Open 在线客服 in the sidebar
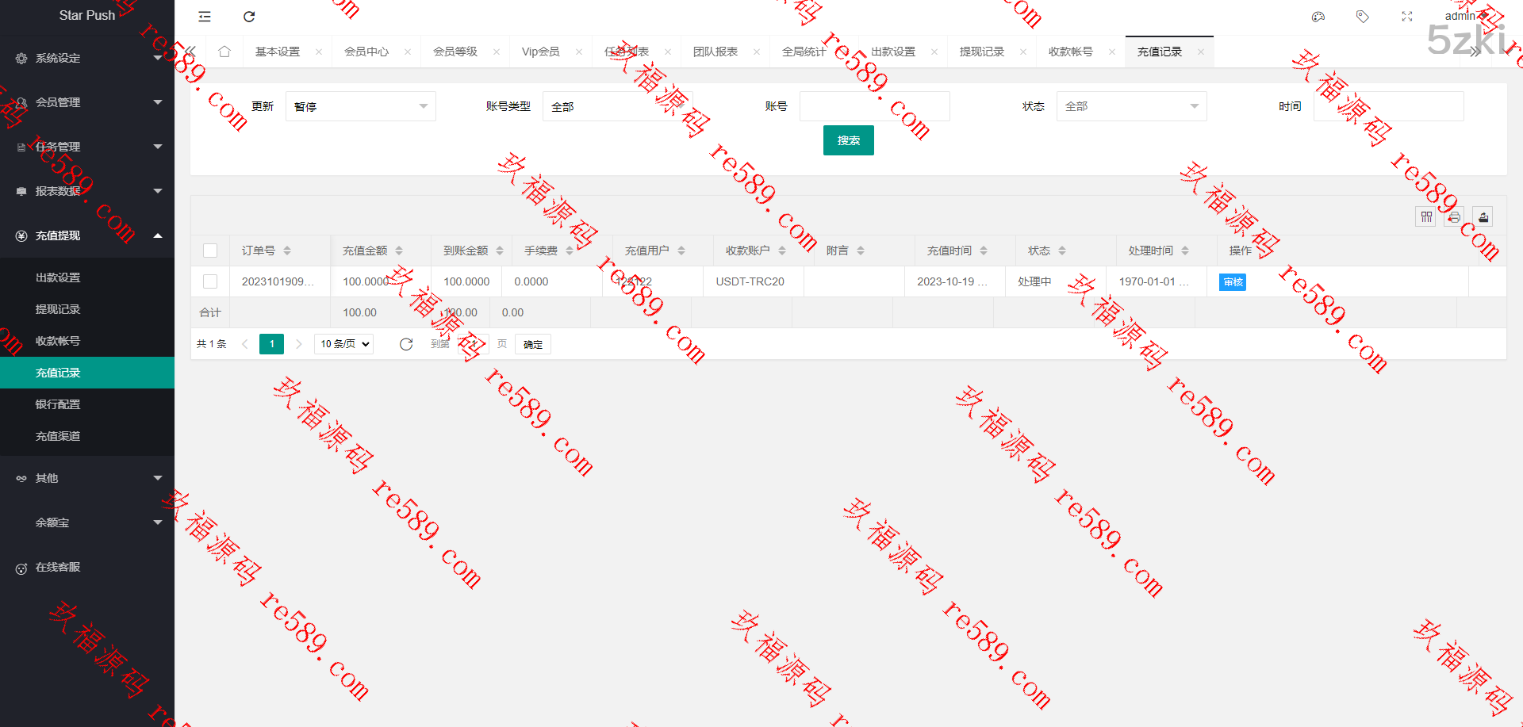 tap(87, 567)
